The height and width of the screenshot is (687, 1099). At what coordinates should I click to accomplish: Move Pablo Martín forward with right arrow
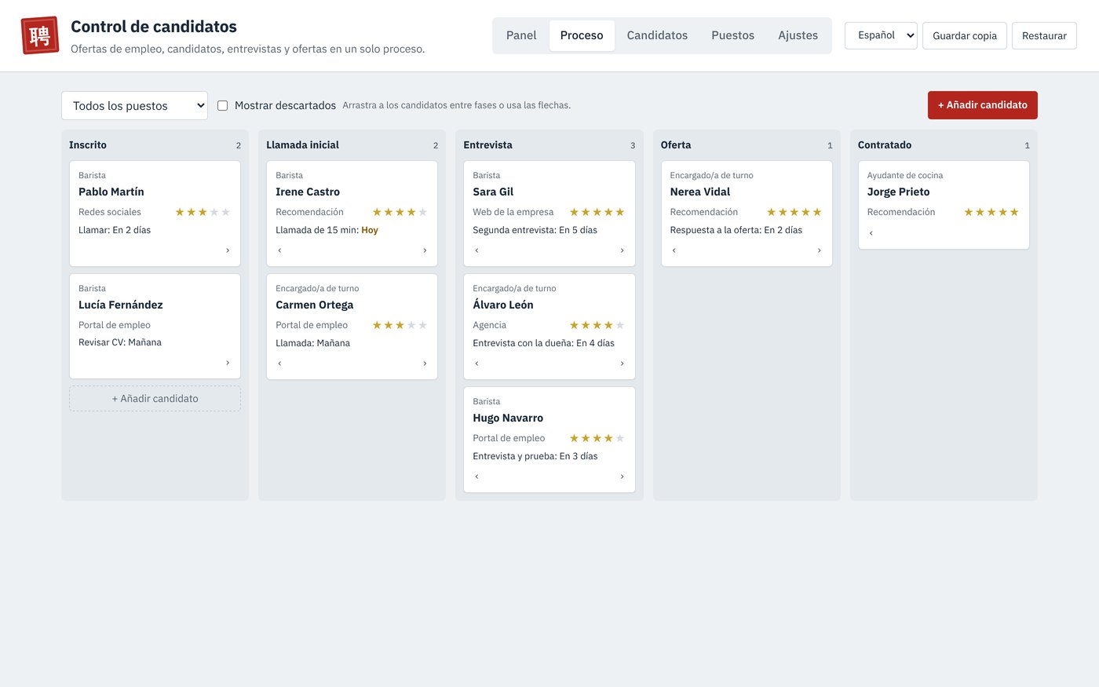228,250
